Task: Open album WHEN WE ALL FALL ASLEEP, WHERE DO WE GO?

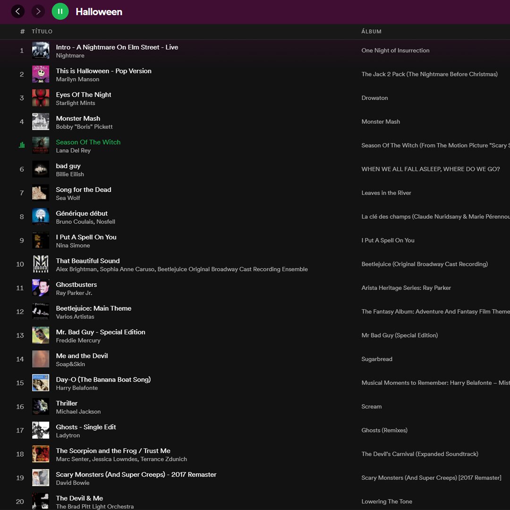Action: pos(431,169)
